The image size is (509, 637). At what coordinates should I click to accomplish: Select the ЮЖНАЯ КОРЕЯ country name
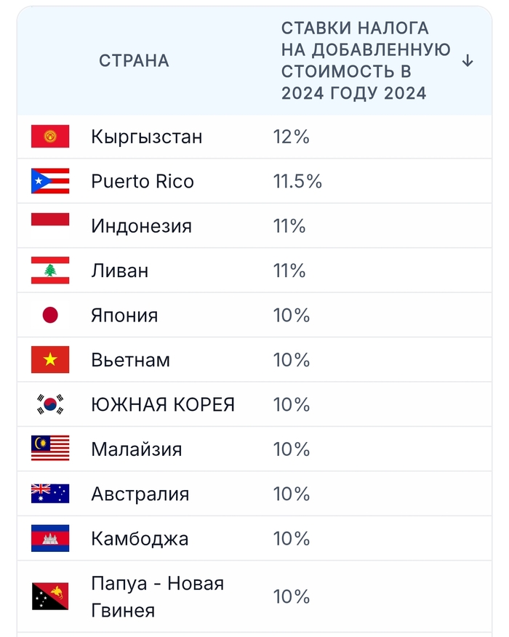(163, 404)
